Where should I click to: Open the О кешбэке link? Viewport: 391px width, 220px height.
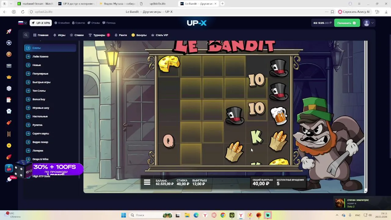[62, 23]
